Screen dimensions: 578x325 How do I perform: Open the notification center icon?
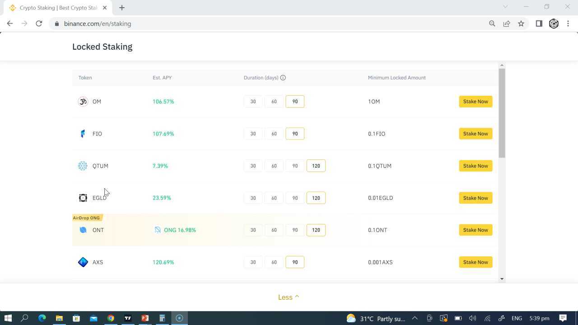click(563, 318)
